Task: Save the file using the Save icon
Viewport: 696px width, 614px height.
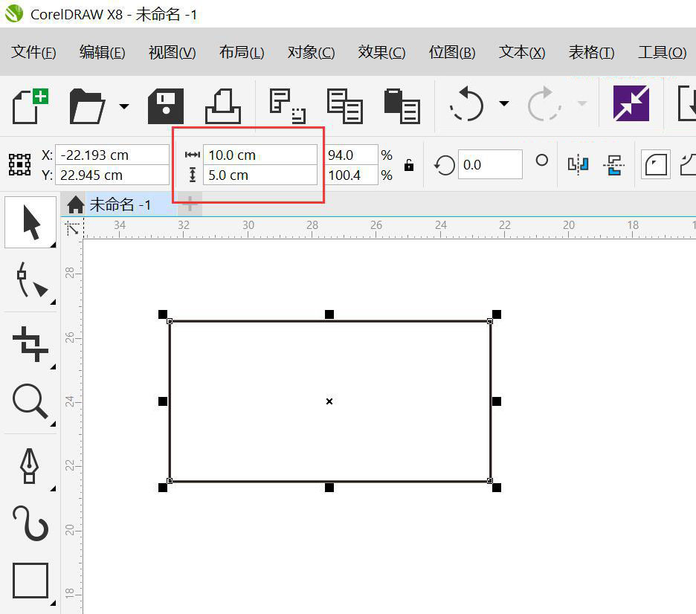Action: [164, 104]
